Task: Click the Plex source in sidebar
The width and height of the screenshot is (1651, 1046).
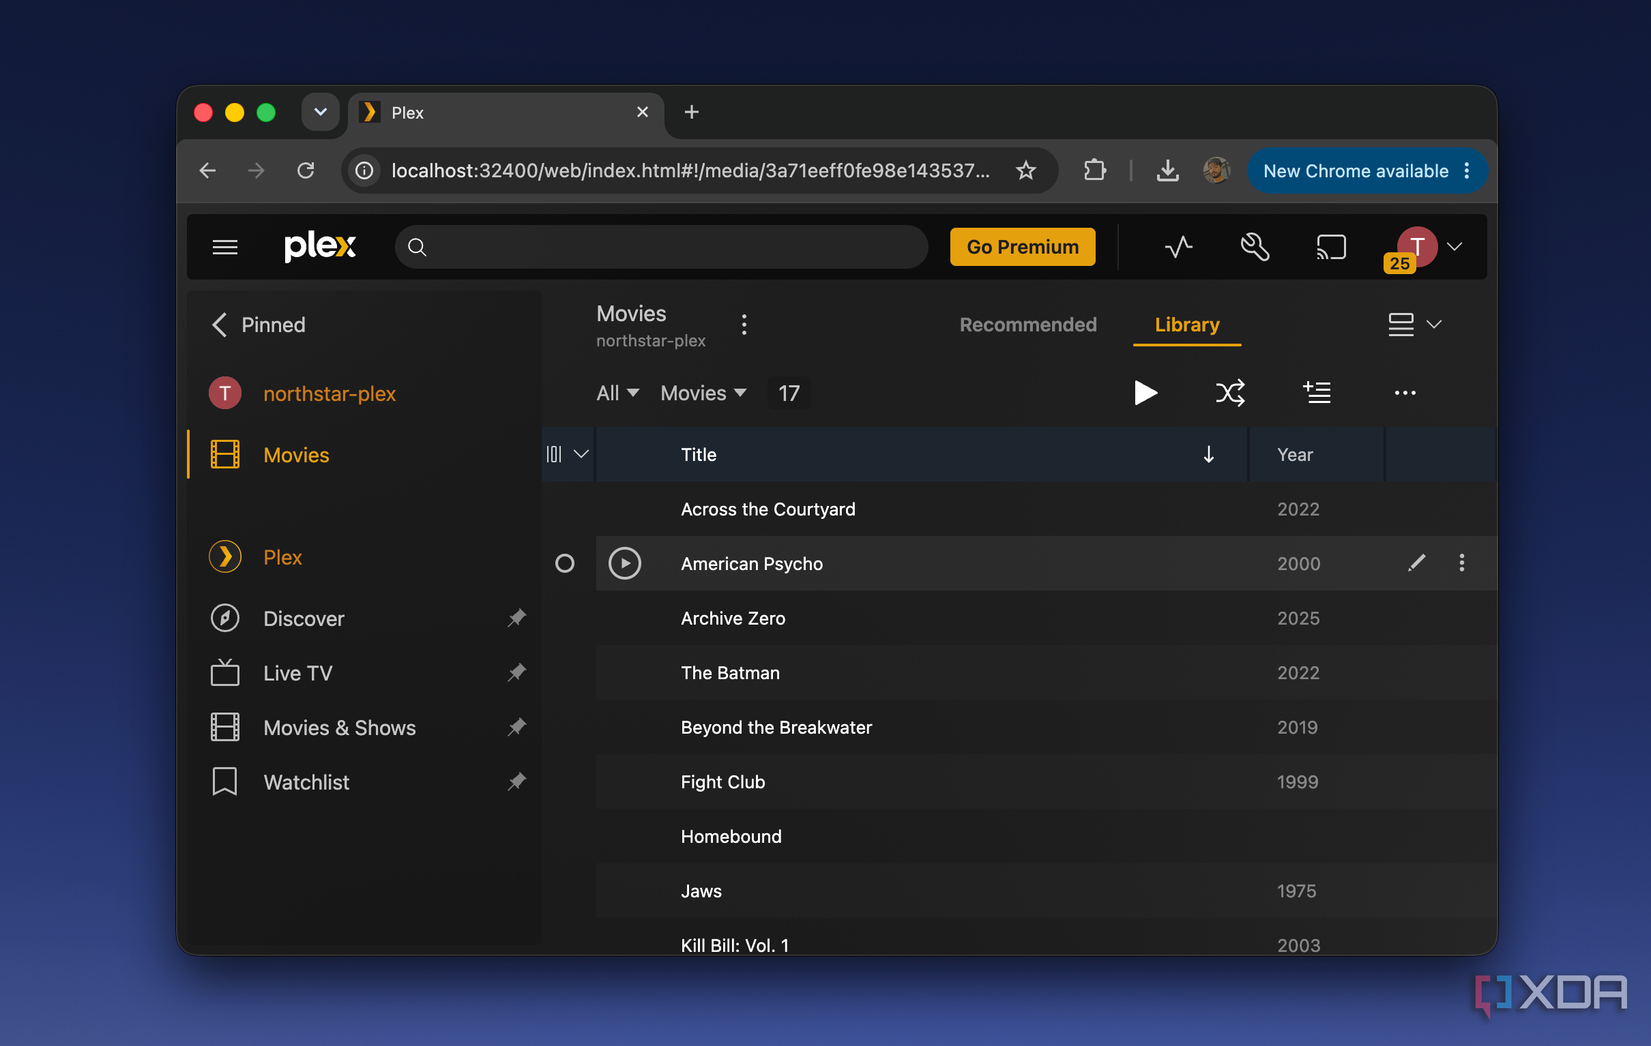Action: point(282,557)
